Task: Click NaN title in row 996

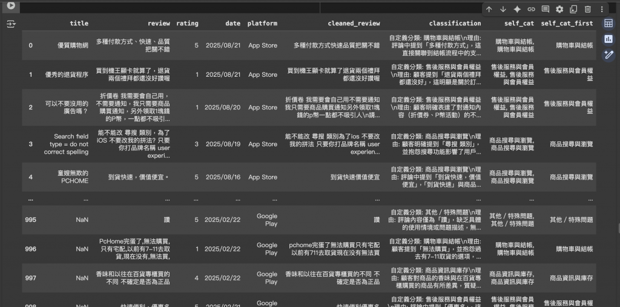Action: coord(82,249)
